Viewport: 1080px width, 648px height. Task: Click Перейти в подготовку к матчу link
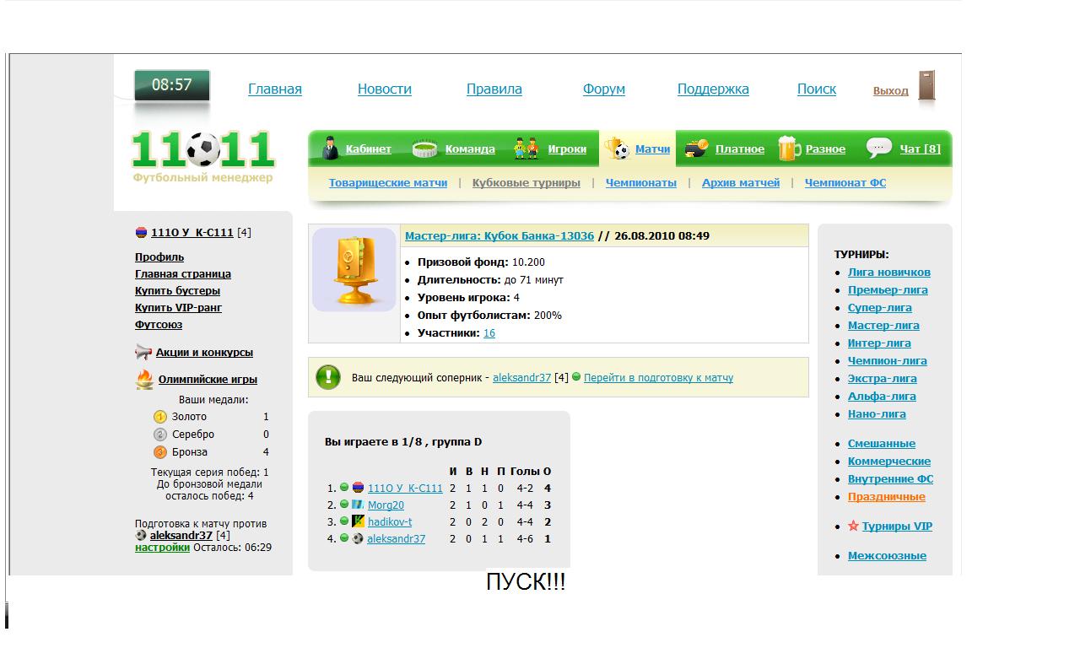click(658, 378)
